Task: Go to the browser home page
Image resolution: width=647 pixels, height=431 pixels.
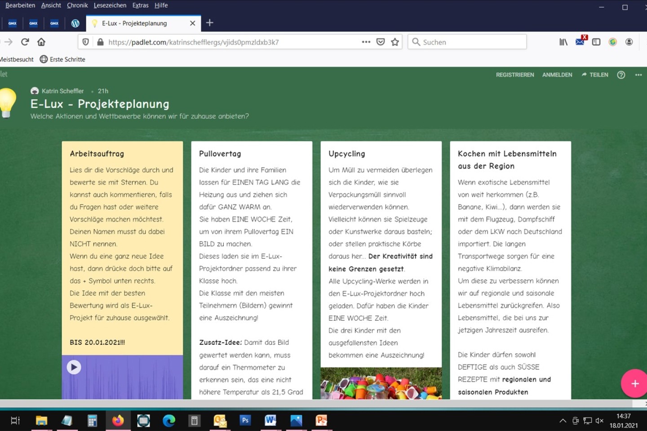Action: tap(41, 42)
